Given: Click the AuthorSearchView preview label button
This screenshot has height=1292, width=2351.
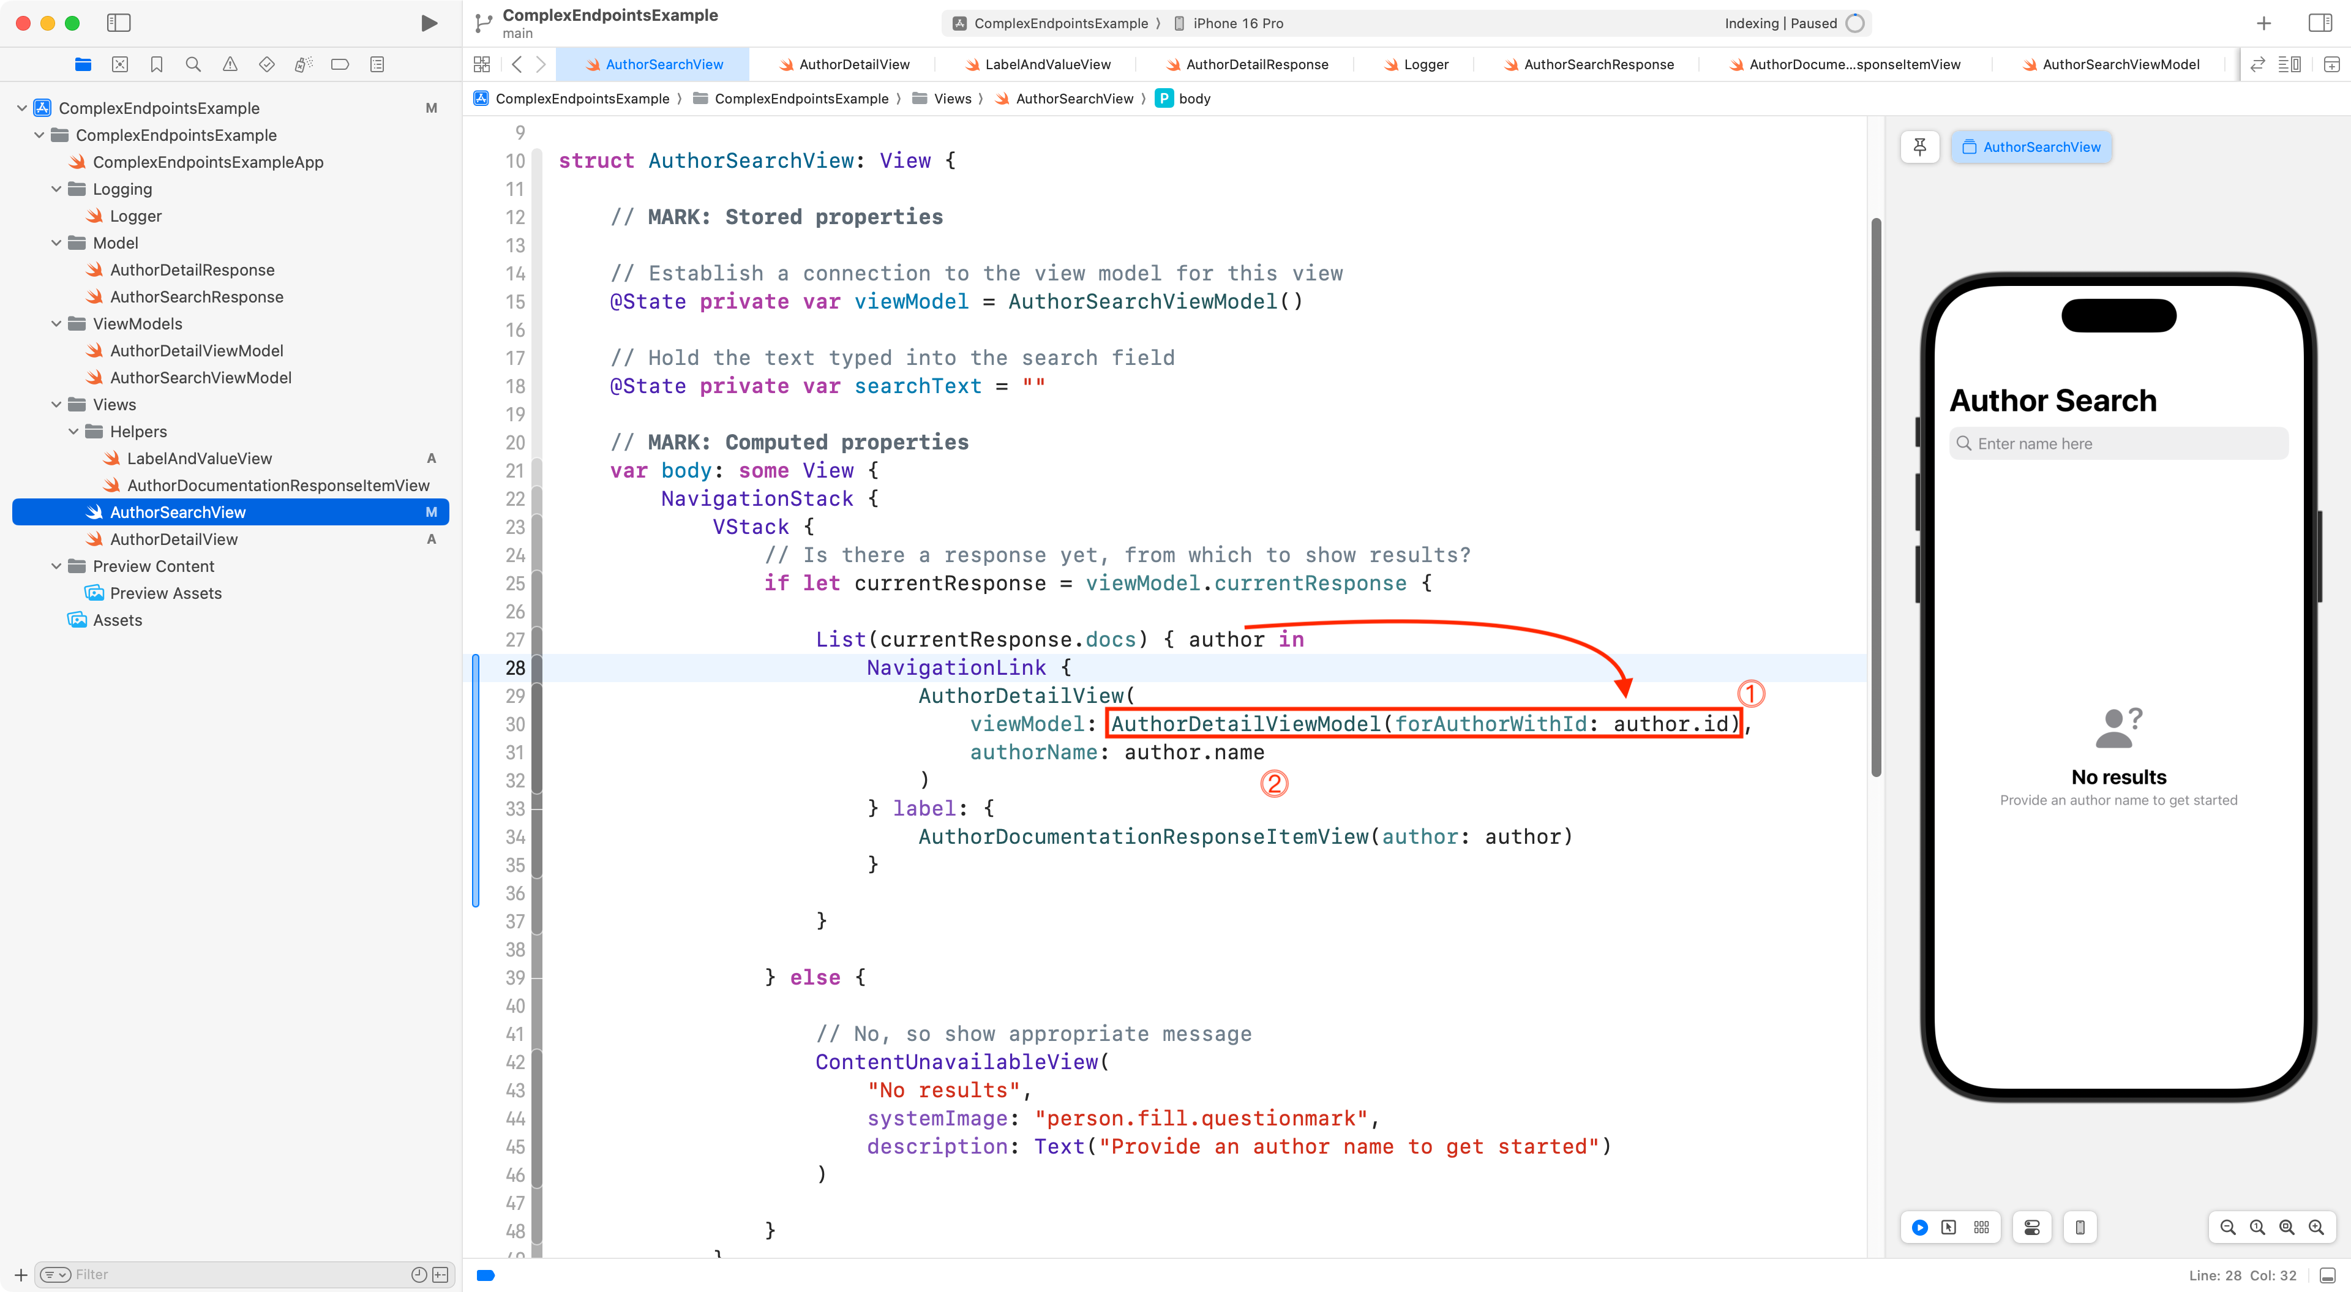Looking at the screenshot, I should click(x=2031, y=147).
